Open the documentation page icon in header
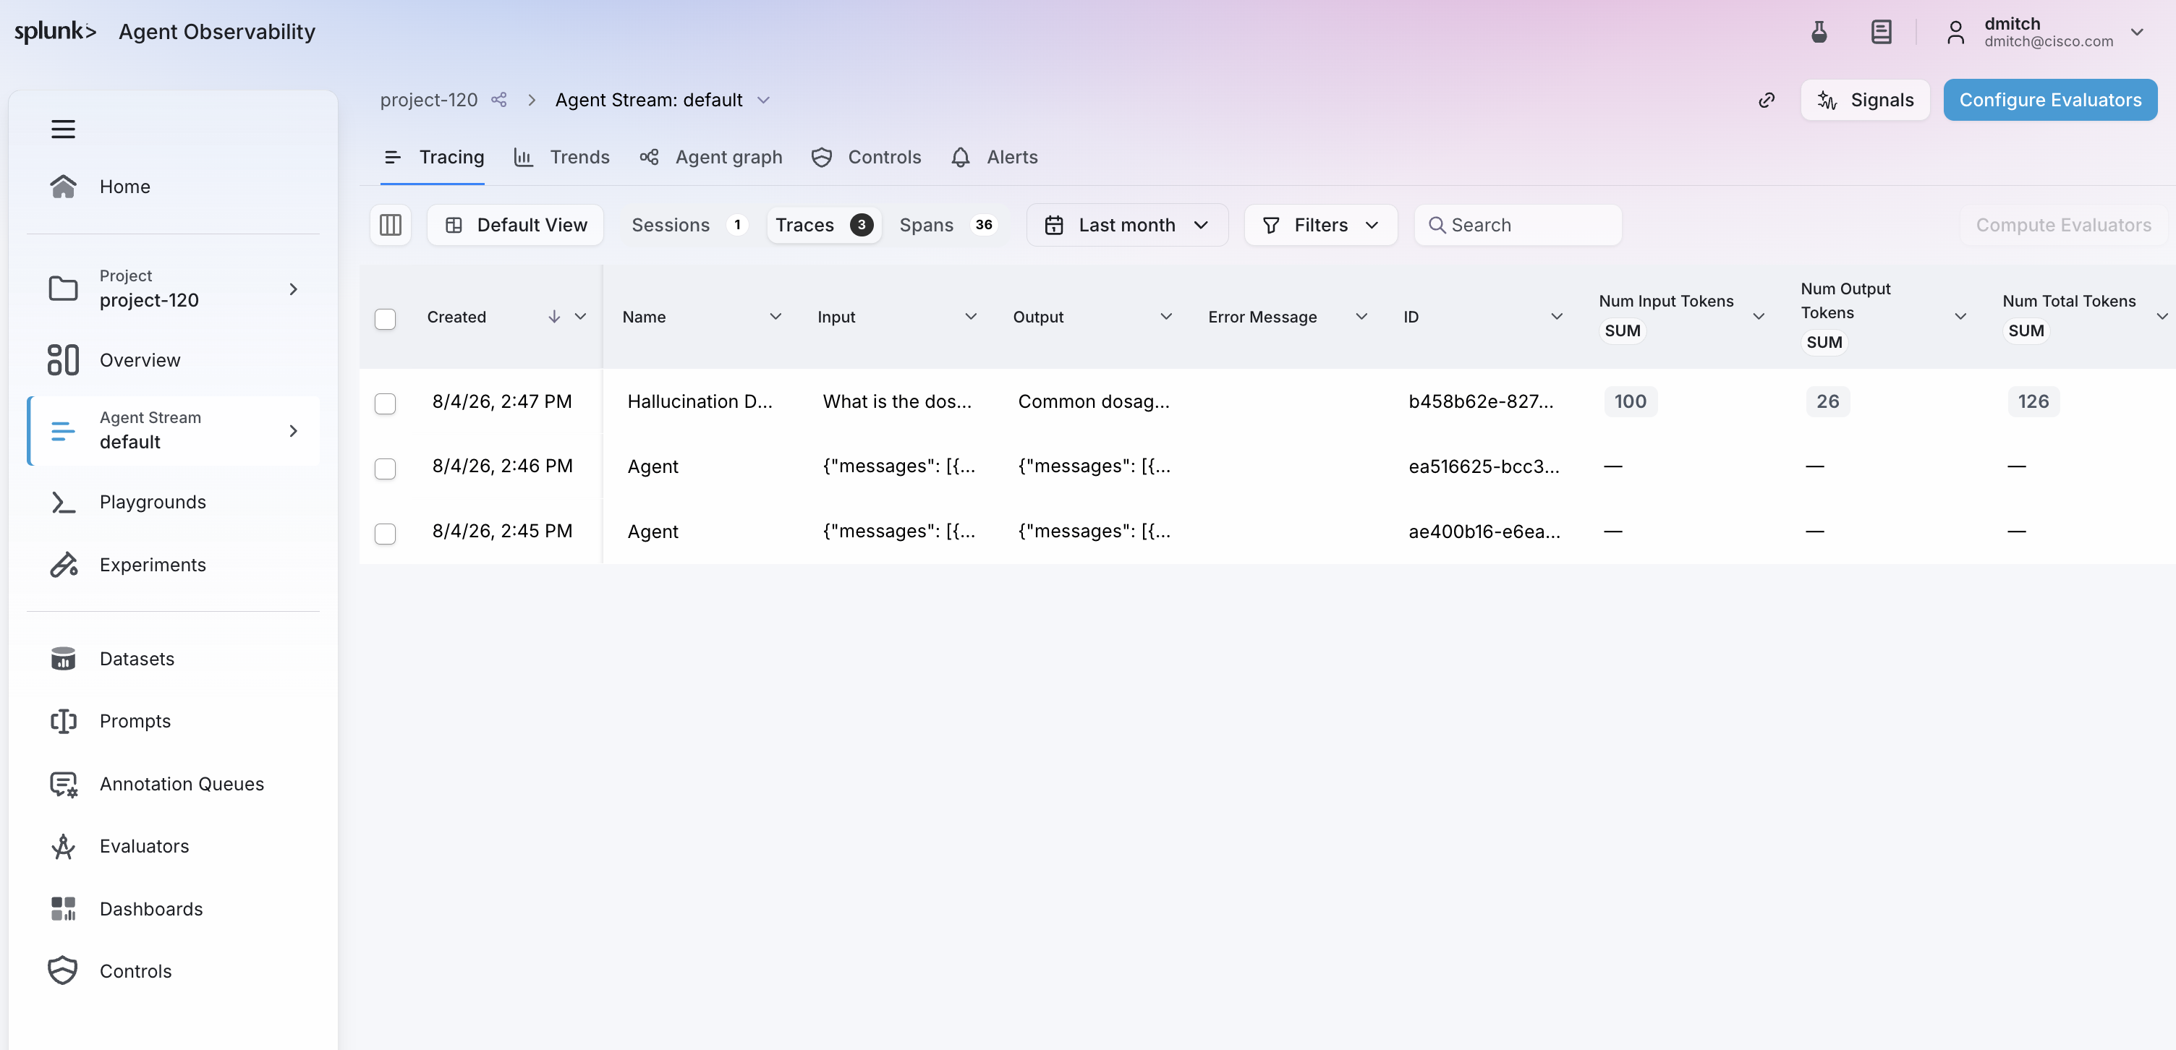Screen dimensions: 2176x1050 click(x=1881, y=32)
